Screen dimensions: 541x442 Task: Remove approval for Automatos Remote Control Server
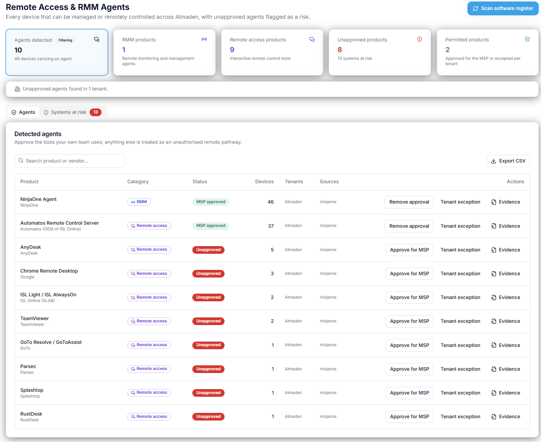[409, 226]
